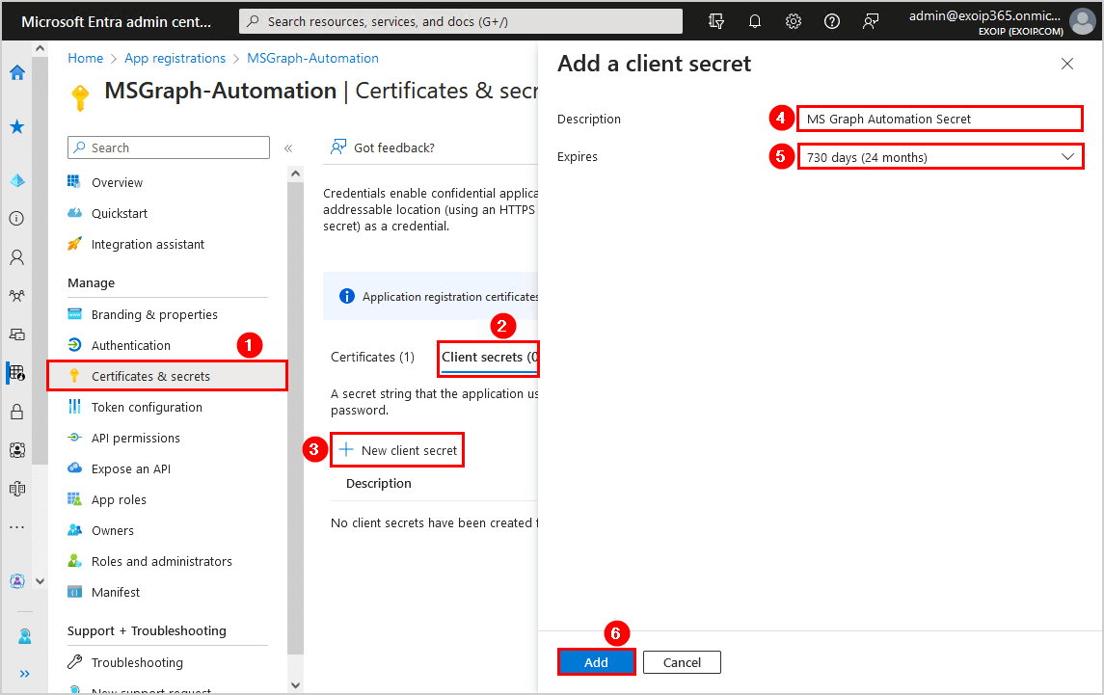Click the key icon beside MSGraph-Automation title

(x=80, y=97)
